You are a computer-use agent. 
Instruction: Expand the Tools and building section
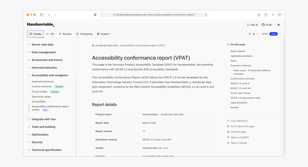coord(43,127)
